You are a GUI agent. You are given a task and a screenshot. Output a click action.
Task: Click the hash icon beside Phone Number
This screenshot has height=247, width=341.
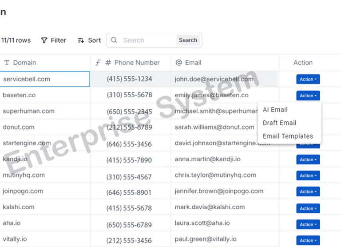pos(108,63)
